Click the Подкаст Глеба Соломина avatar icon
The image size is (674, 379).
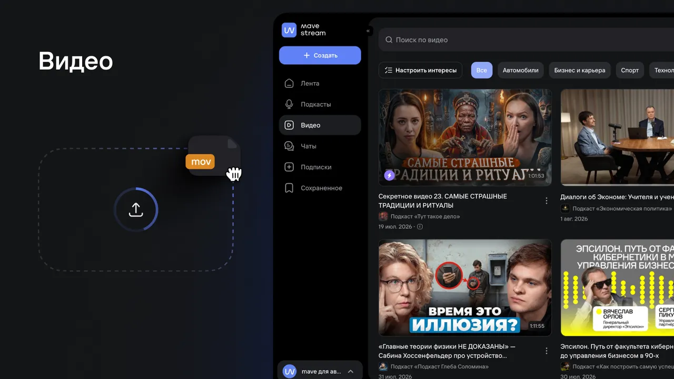pyautogui.click(x=383, y=366)
